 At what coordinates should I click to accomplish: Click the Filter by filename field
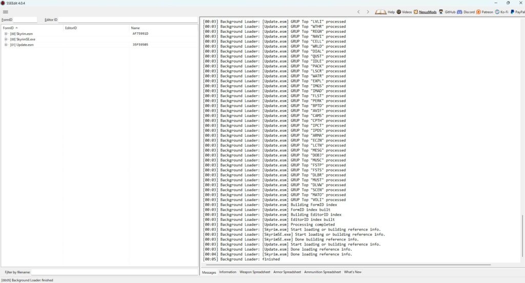pyautogui.click(x=114, y=272)
